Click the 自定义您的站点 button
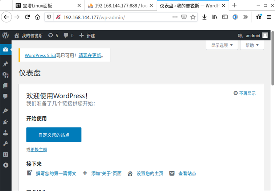This screenshot has width=275, height=191. [x=54, y=134]
